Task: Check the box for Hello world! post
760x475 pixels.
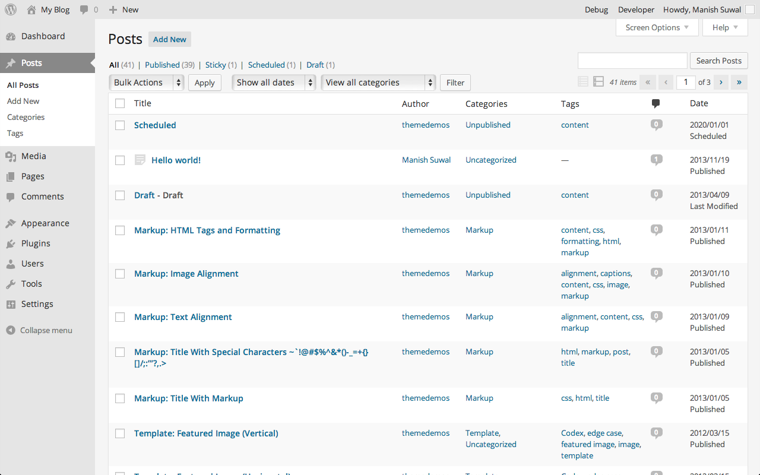Action: pyautogui.click(x=120, y=160)
